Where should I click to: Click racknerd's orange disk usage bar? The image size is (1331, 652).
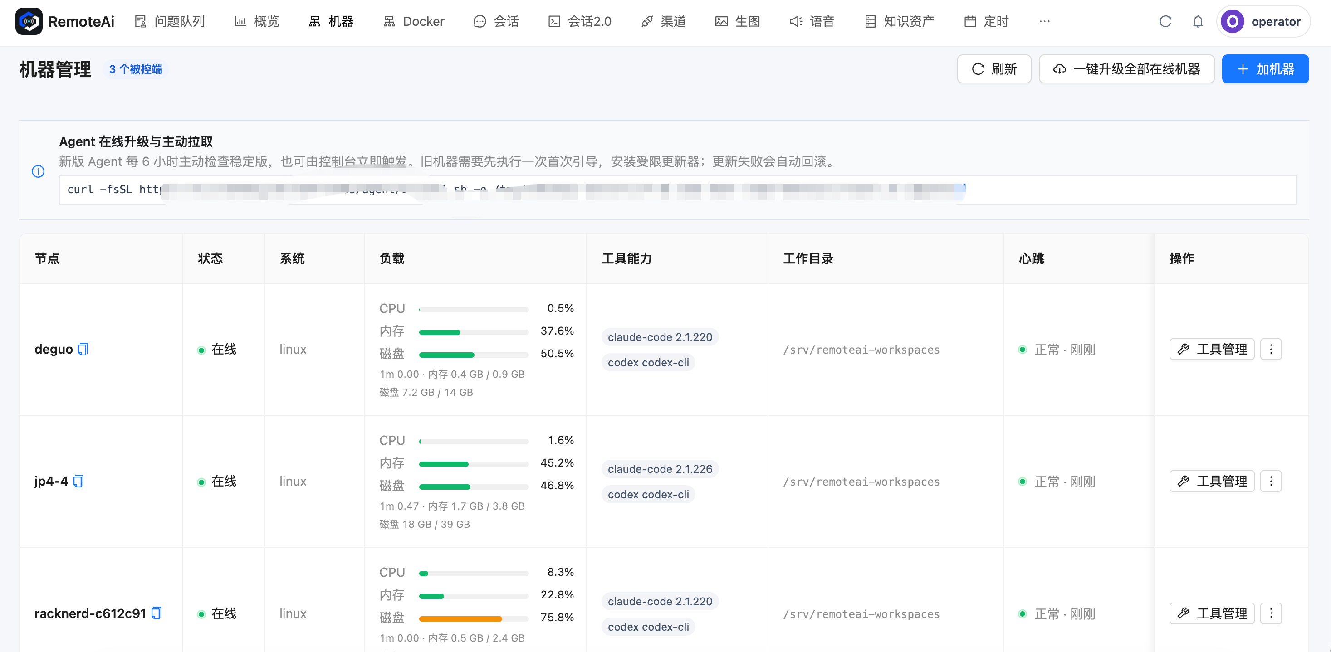pyautogui.click(x=474, y=619)
